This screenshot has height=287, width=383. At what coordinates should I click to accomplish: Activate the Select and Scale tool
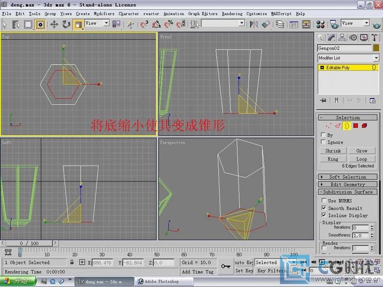coord(78,24)
